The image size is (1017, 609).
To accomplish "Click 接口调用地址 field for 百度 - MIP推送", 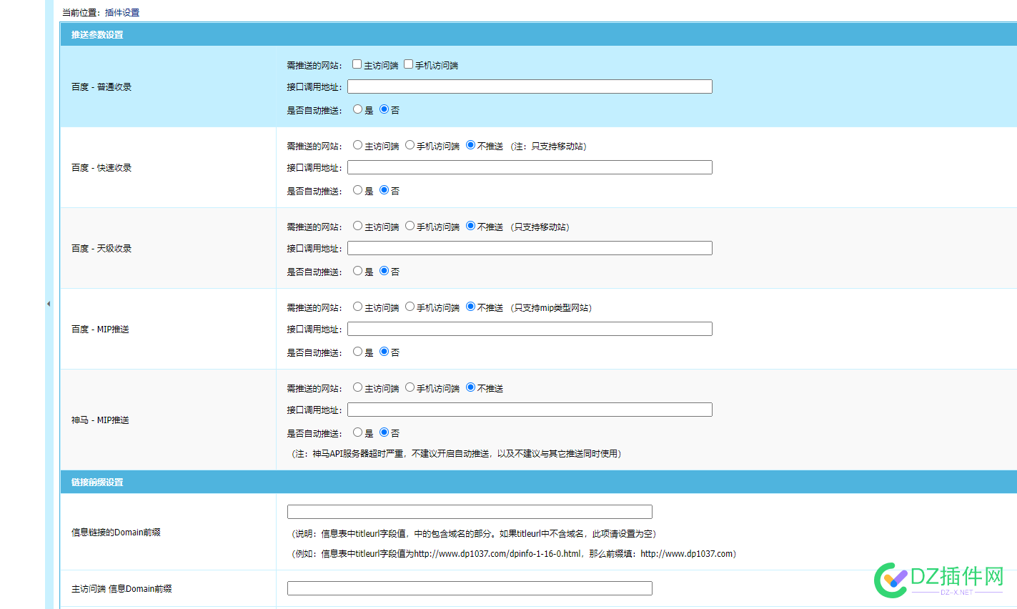I will (530, 329).
